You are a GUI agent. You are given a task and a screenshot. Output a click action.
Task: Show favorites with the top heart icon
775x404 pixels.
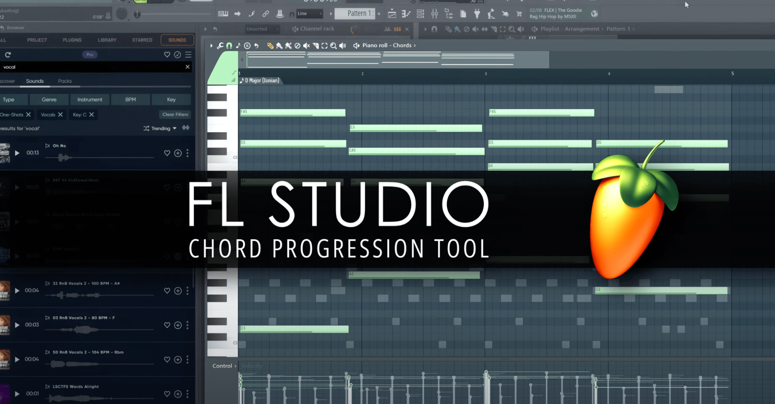[167, 55]
